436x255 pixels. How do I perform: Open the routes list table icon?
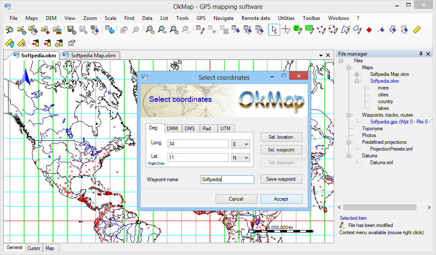click(248, 29)
